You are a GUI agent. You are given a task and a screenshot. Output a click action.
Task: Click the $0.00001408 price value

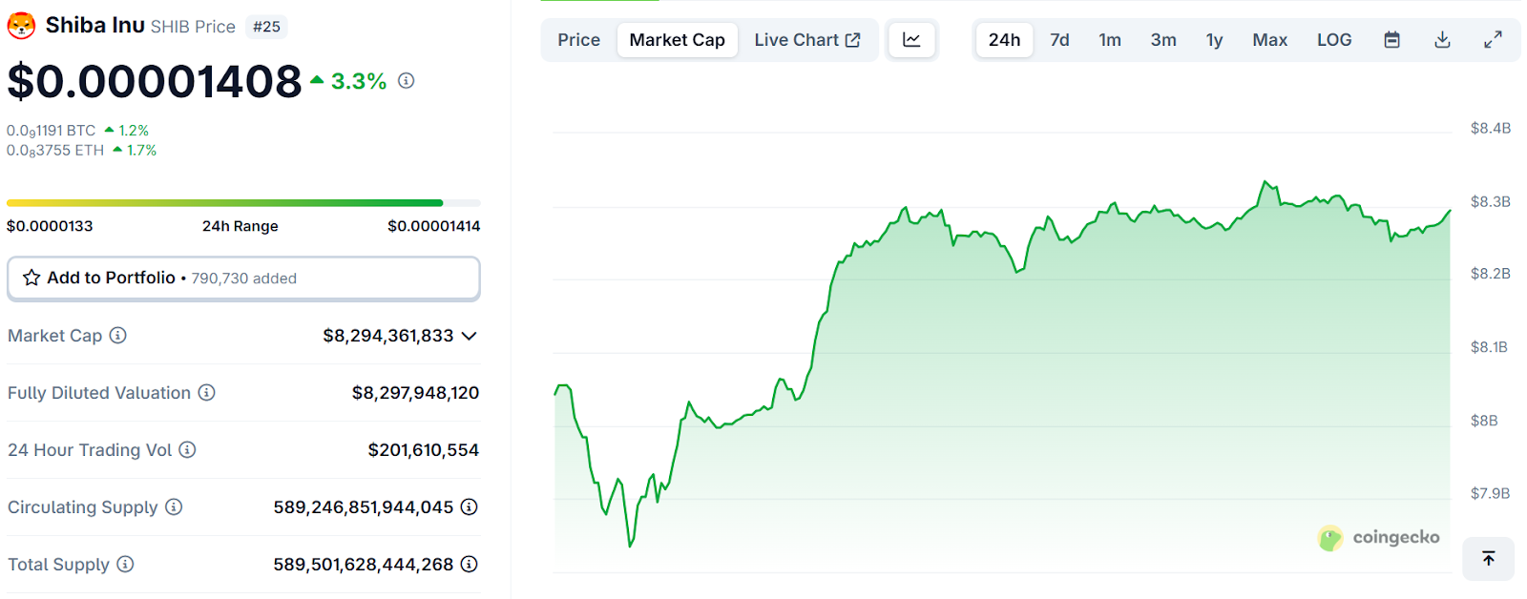tap(155, 81)
